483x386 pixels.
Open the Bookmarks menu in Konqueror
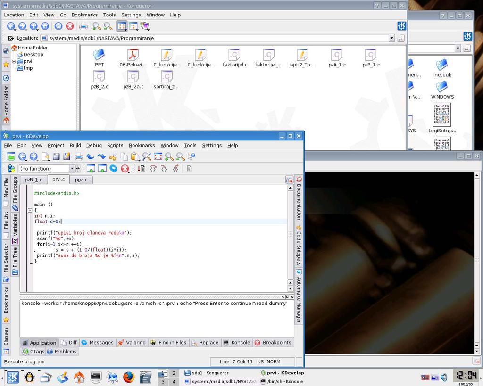click(x=84, y=15)
